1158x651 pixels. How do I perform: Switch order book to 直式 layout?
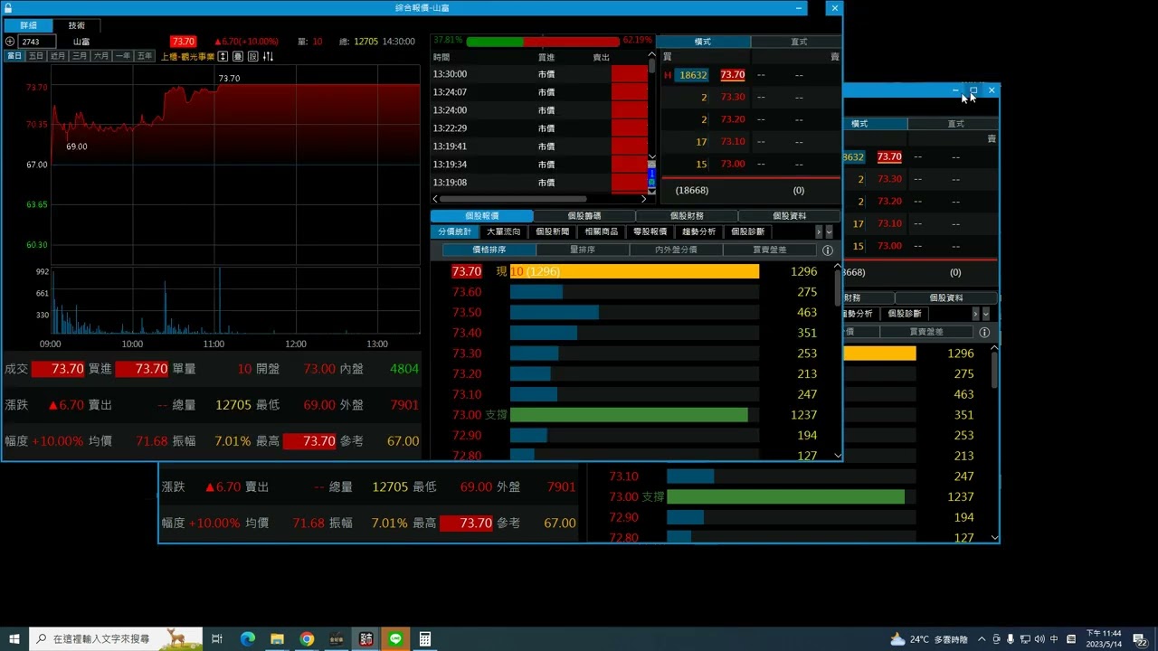coord(799,42)
